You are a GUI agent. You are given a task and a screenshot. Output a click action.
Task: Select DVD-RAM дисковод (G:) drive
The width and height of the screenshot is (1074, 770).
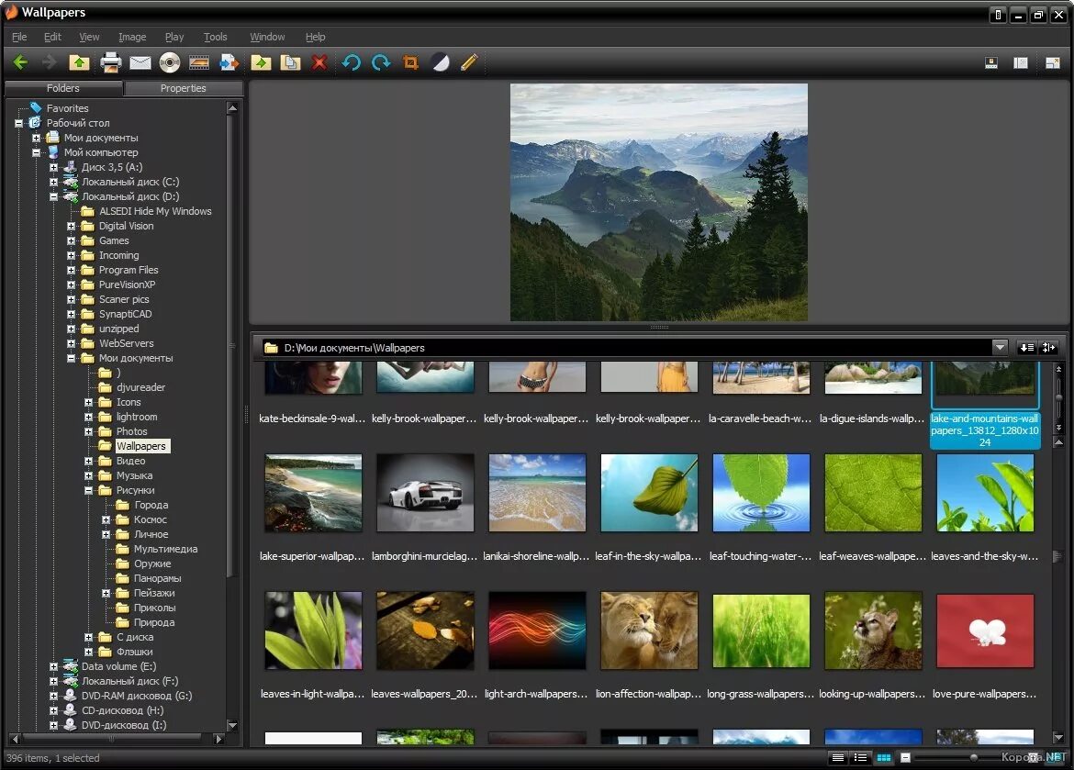click(x=136, y=696)
